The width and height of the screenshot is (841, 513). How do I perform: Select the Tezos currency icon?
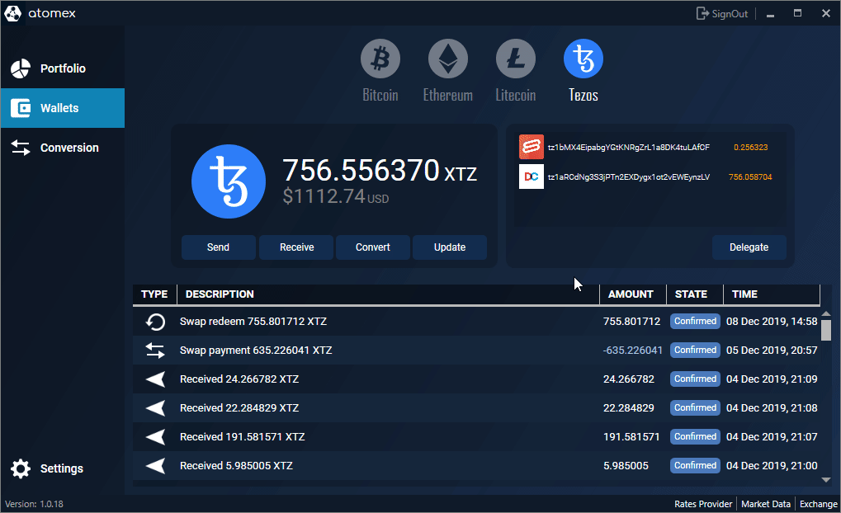pyautogui.click(x=584, y=59)
